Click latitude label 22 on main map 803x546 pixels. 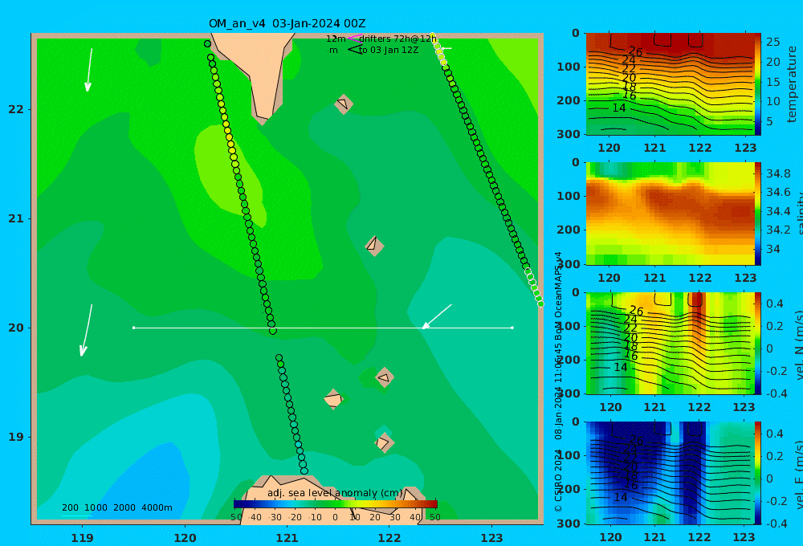click(x=16, y=110)
